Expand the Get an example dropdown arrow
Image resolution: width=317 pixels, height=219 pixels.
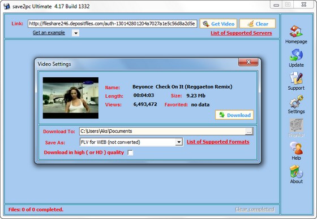(76, 33)
